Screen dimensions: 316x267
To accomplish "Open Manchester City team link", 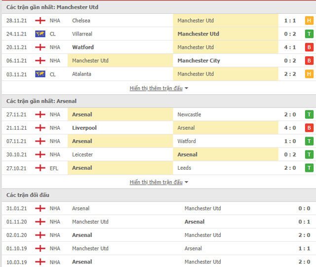I will (x=198, y=61).
